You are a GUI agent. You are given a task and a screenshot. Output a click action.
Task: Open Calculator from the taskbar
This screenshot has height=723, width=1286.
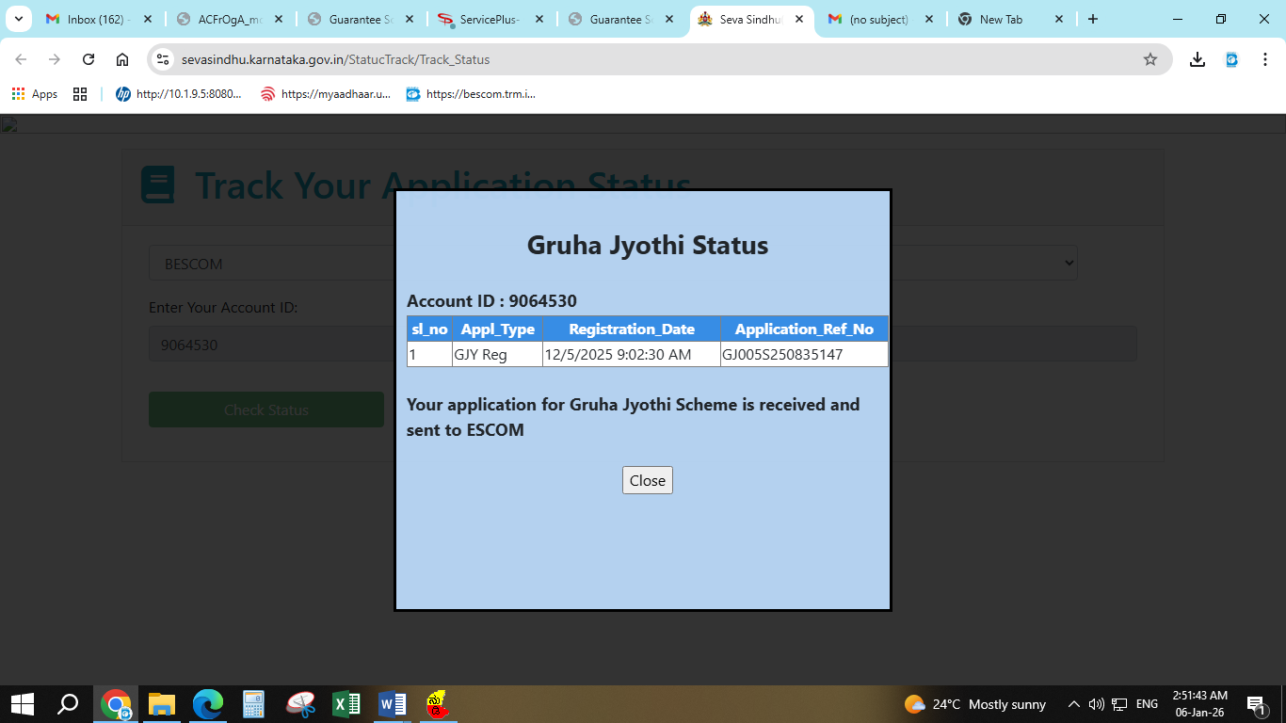(x=254, y=704)
